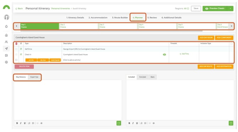Viewport: 238px width, 132px height.
Task: Click the green arch app logo
Action: click(x=6, y=7)
